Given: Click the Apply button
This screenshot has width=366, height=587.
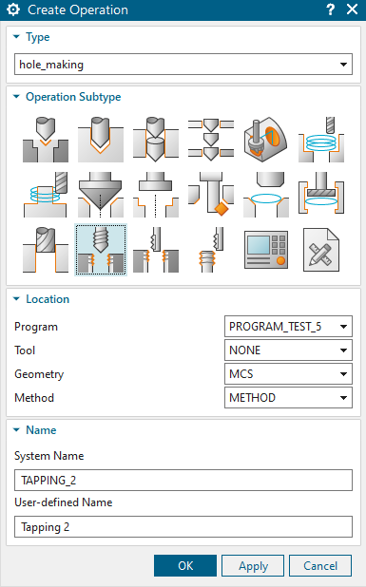Looking at the screenshot, I should click(x=253, y=566).
